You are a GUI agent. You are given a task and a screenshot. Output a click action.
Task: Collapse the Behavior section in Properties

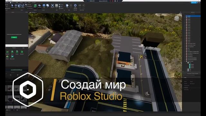[x=183, y=88]
